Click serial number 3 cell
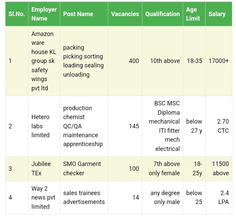 point(17,169)
